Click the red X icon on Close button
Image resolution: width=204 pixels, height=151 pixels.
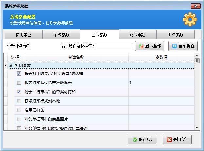(169, 140)
